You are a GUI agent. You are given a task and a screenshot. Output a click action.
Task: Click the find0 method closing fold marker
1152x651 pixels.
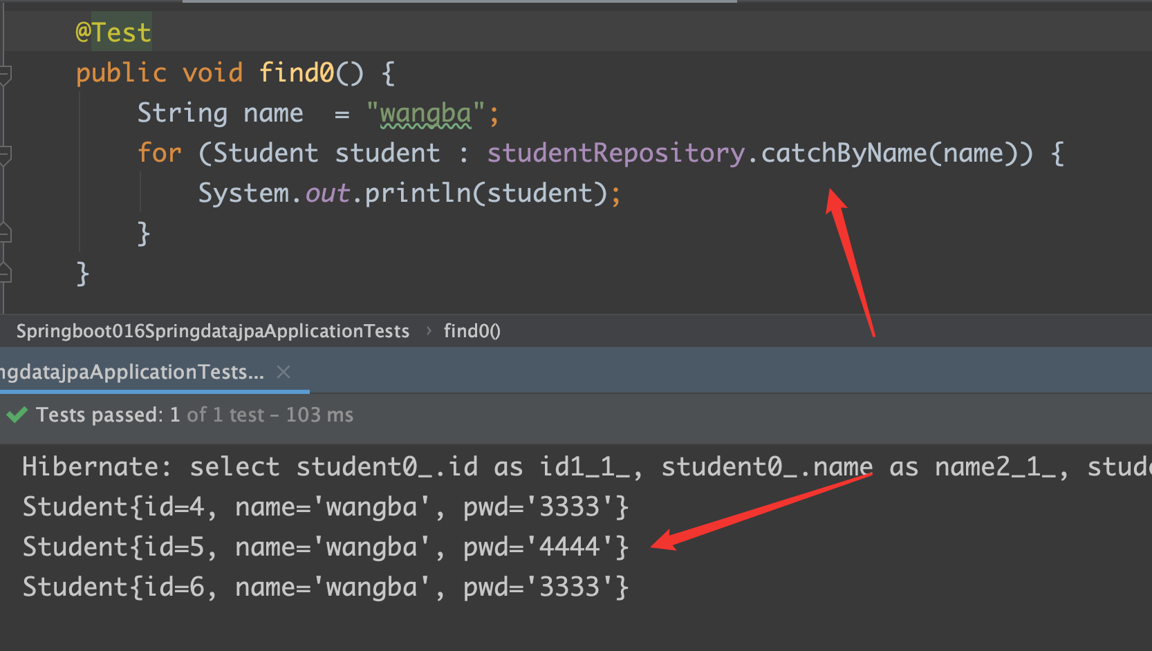[x=5, y=274]
